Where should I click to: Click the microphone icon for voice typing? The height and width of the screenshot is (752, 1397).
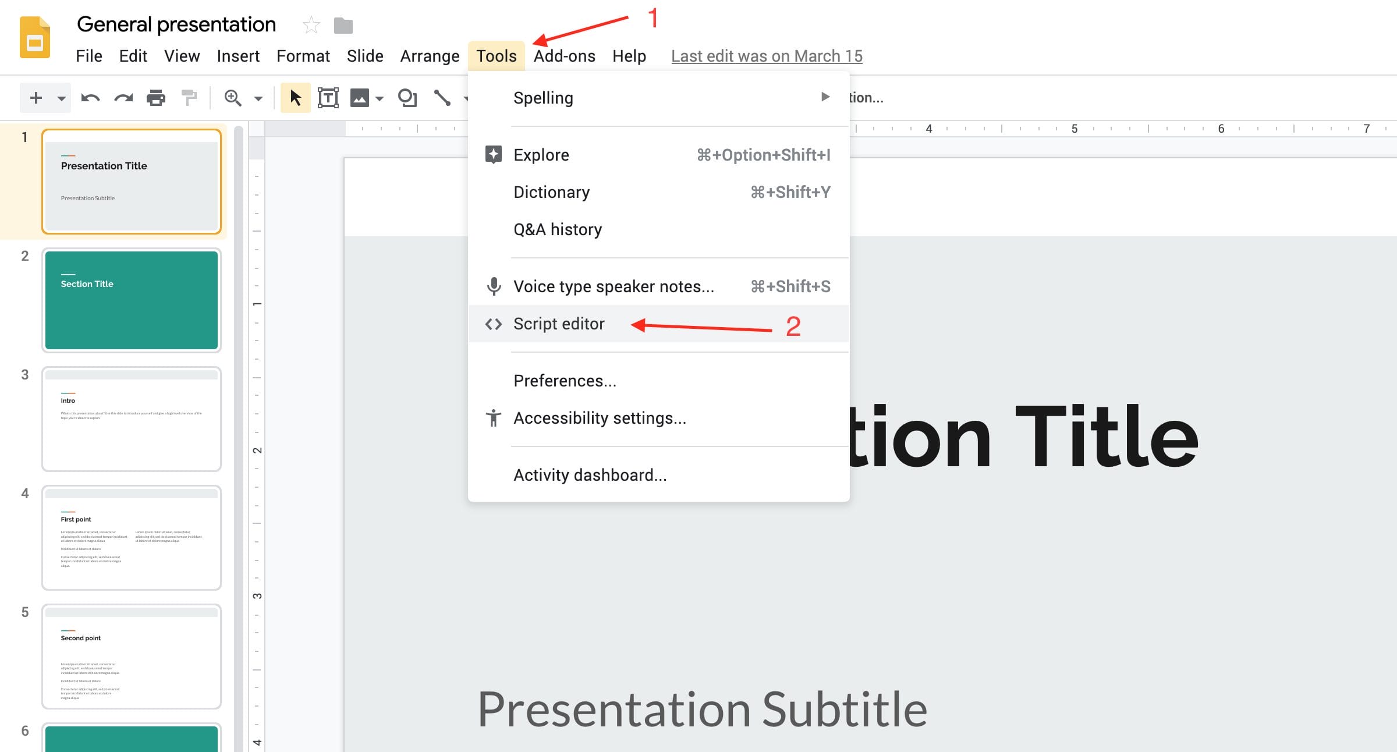(x=493, y=286)
